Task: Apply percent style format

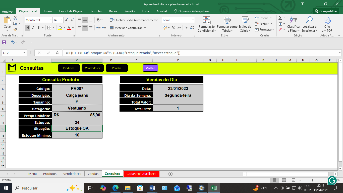Action: [x=173, y=28]
